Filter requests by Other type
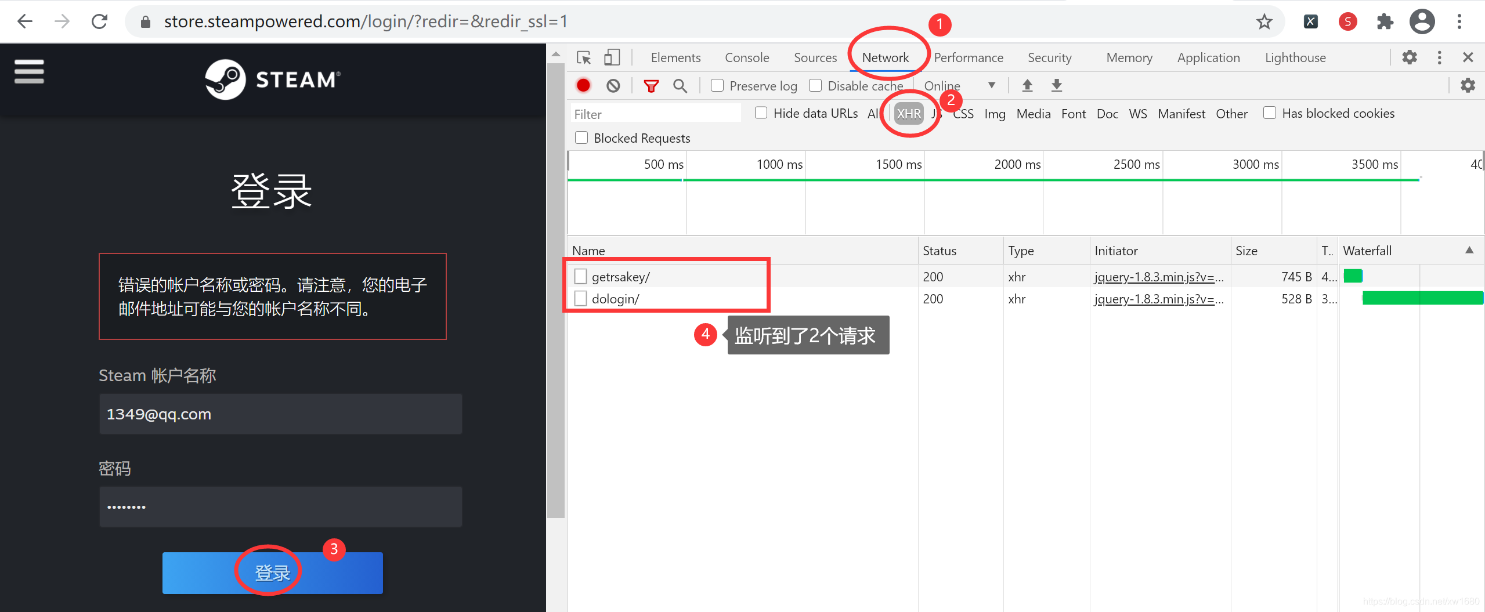 1231,114
